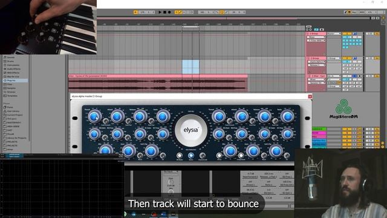Toggle small button beside left Threshold knob
Viewport: 387px width, 218px height.
(x=106, y=121)
